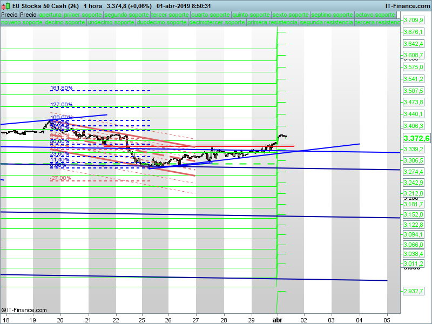
Task: Click the candlestick chart icon in title bar
Action: coord(5,6)
